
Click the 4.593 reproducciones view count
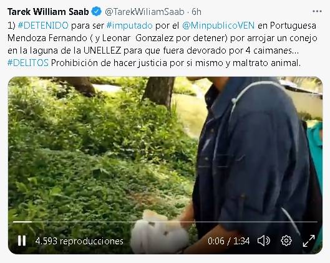click(79, 241)
